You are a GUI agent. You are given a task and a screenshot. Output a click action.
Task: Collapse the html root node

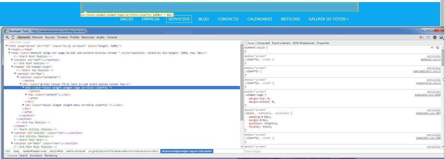click(x=6, y=46)
